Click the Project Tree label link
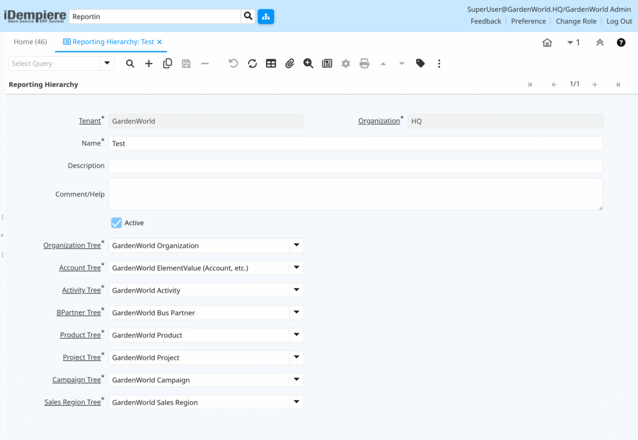The height and width of the screenshot is (440, 638). (82, 357)
